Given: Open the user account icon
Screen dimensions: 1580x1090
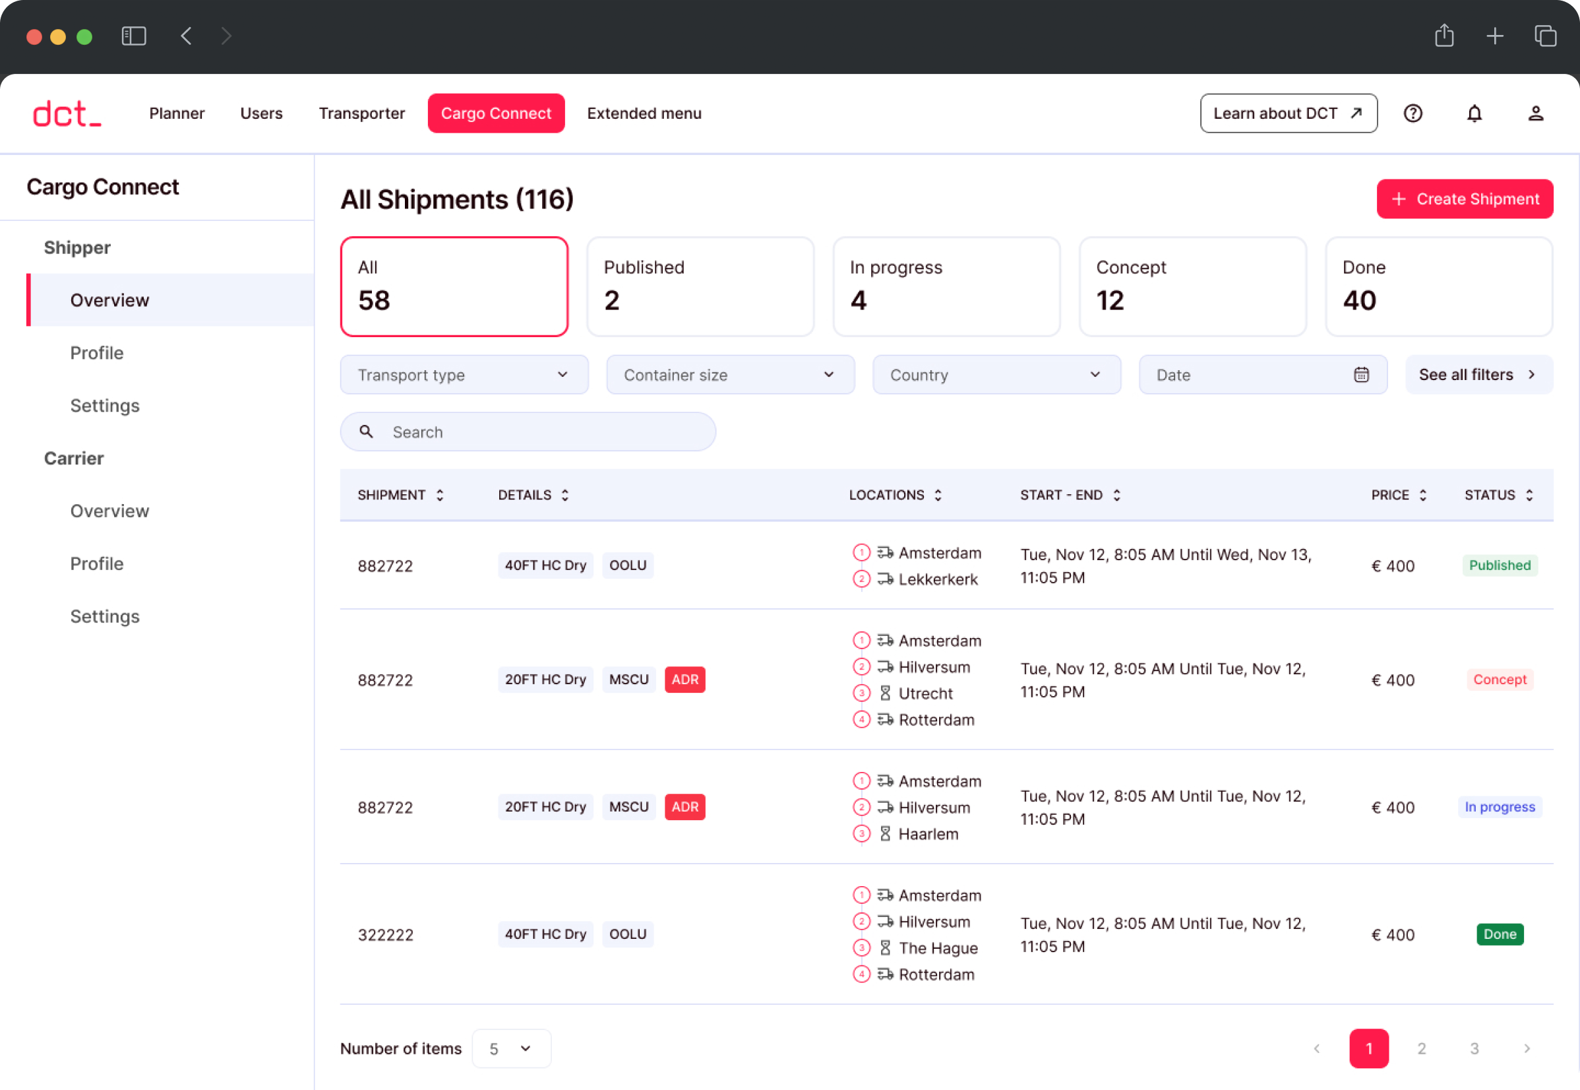Looking at the screenshot, I should coord(1536,113).
